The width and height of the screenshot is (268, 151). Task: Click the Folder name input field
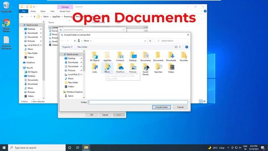click(x=138, y=102)
